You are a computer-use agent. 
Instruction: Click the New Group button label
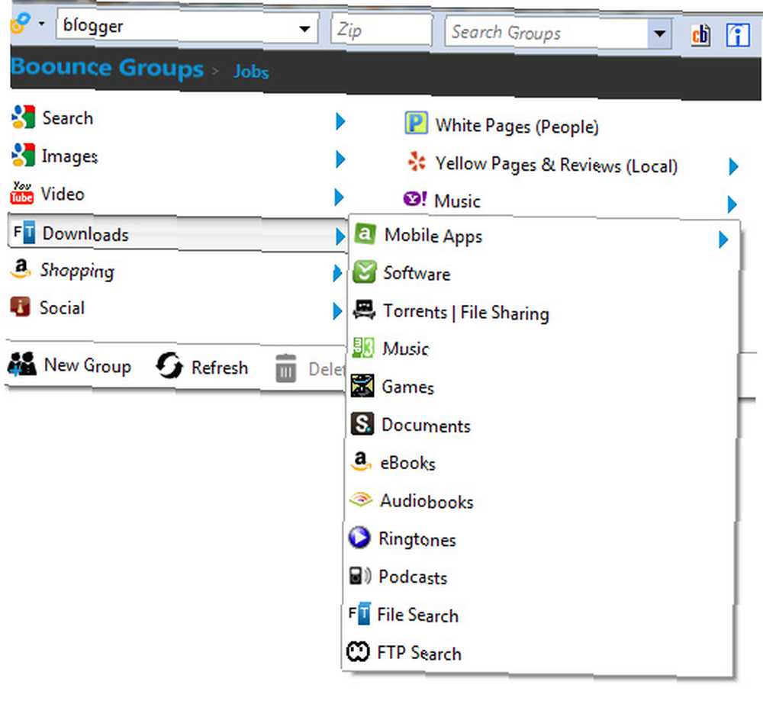tap(88, 365)
